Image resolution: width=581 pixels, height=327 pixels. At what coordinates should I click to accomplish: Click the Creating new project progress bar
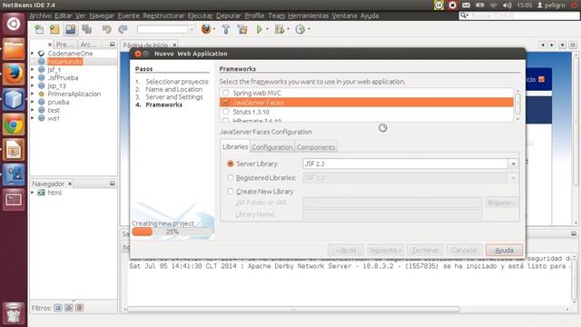(x=172, y=232)
